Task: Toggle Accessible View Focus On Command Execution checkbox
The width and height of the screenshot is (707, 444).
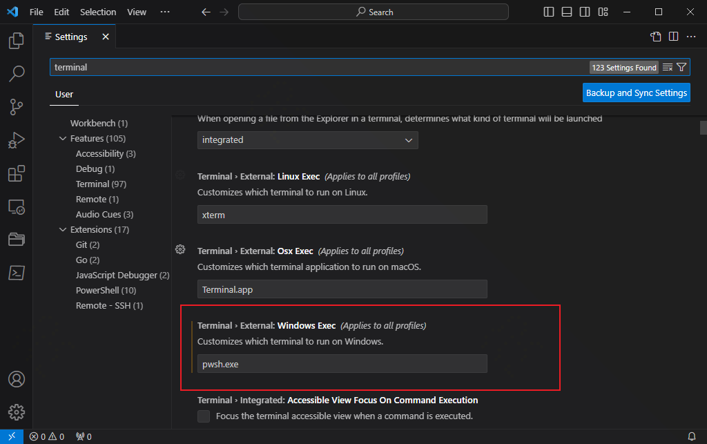Action: click(x=204, y=416)
